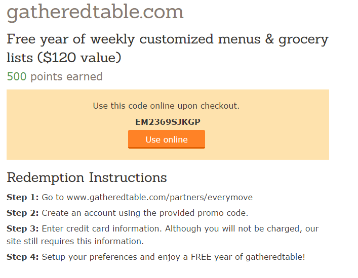Click 'Although you will not be charged' text
The height and width of the screenshot is (278, 358).
point(233,228)
